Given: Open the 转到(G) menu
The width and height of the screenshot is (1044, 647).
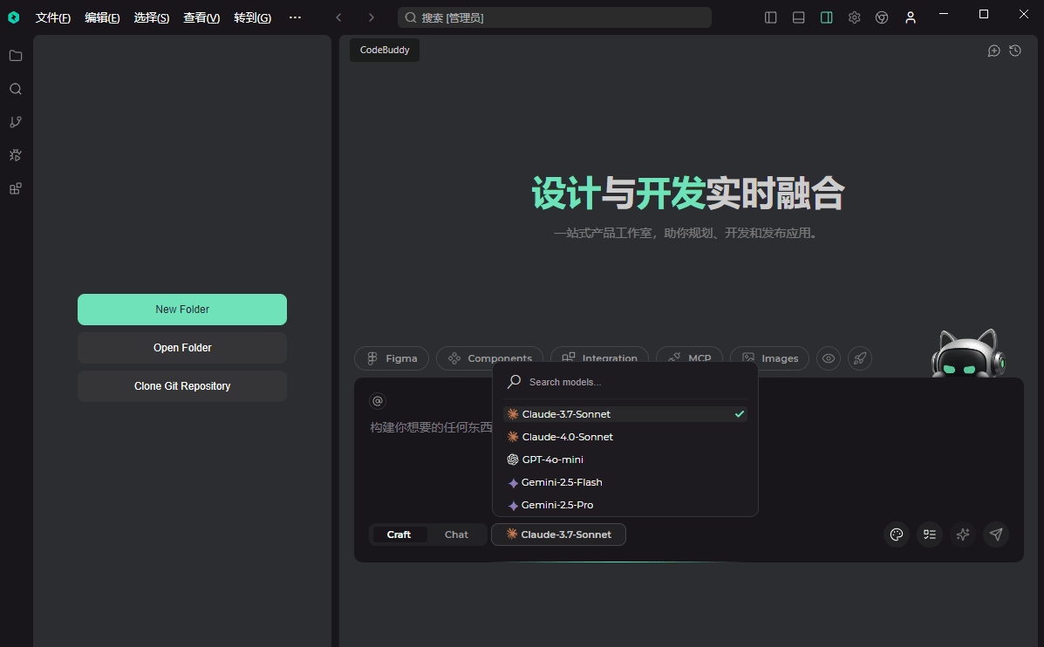Looking at the screenshot, I should tap(252, 18).
